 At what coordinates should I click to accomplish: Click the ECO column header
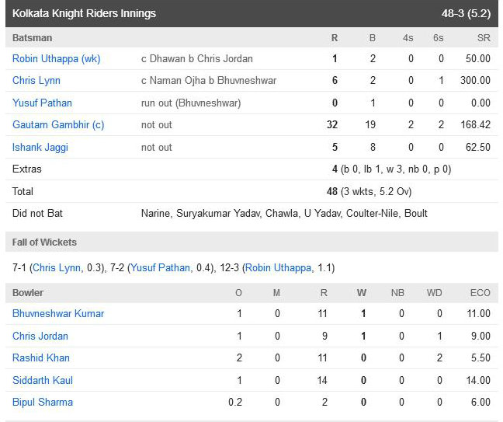pos(480,292)
